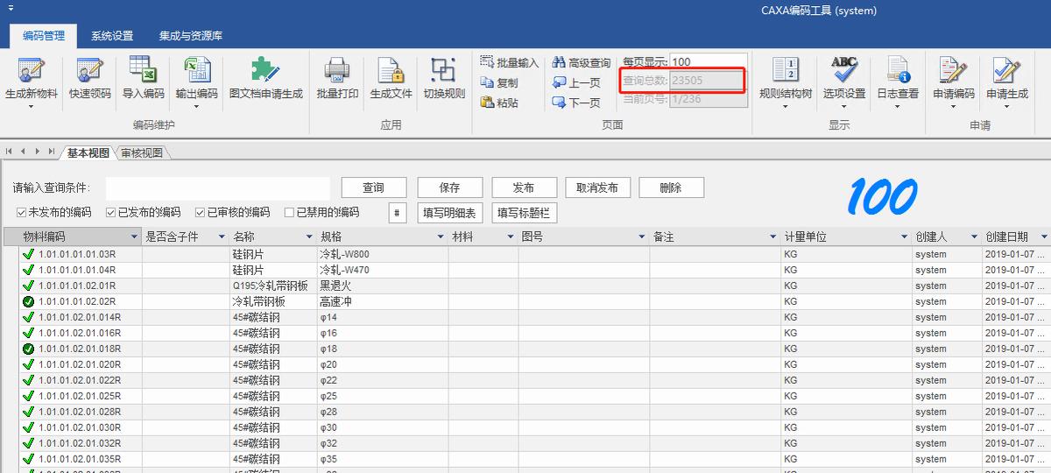
Task: Open 图号 column filter dropdown
Action: pos(642,237)
